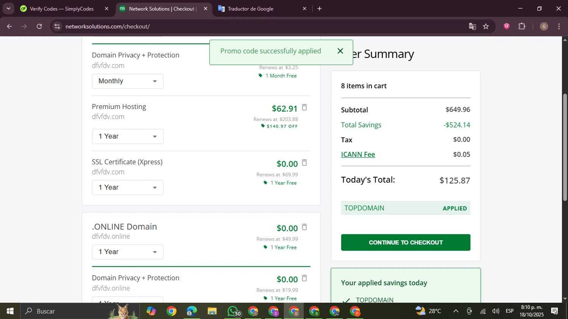This screenshot has height=319, width=568.
Task: Open the Windows Start menu
Action: tap(10, 311)
